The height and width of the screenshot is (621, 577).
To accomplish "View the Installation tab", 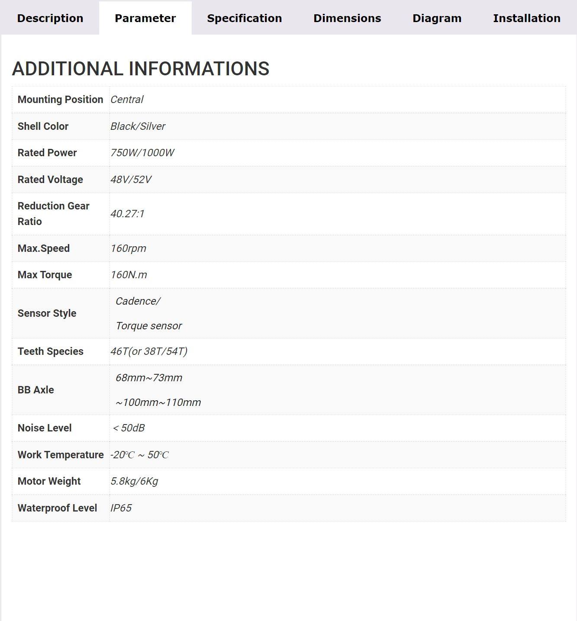I will pos(526,18).
